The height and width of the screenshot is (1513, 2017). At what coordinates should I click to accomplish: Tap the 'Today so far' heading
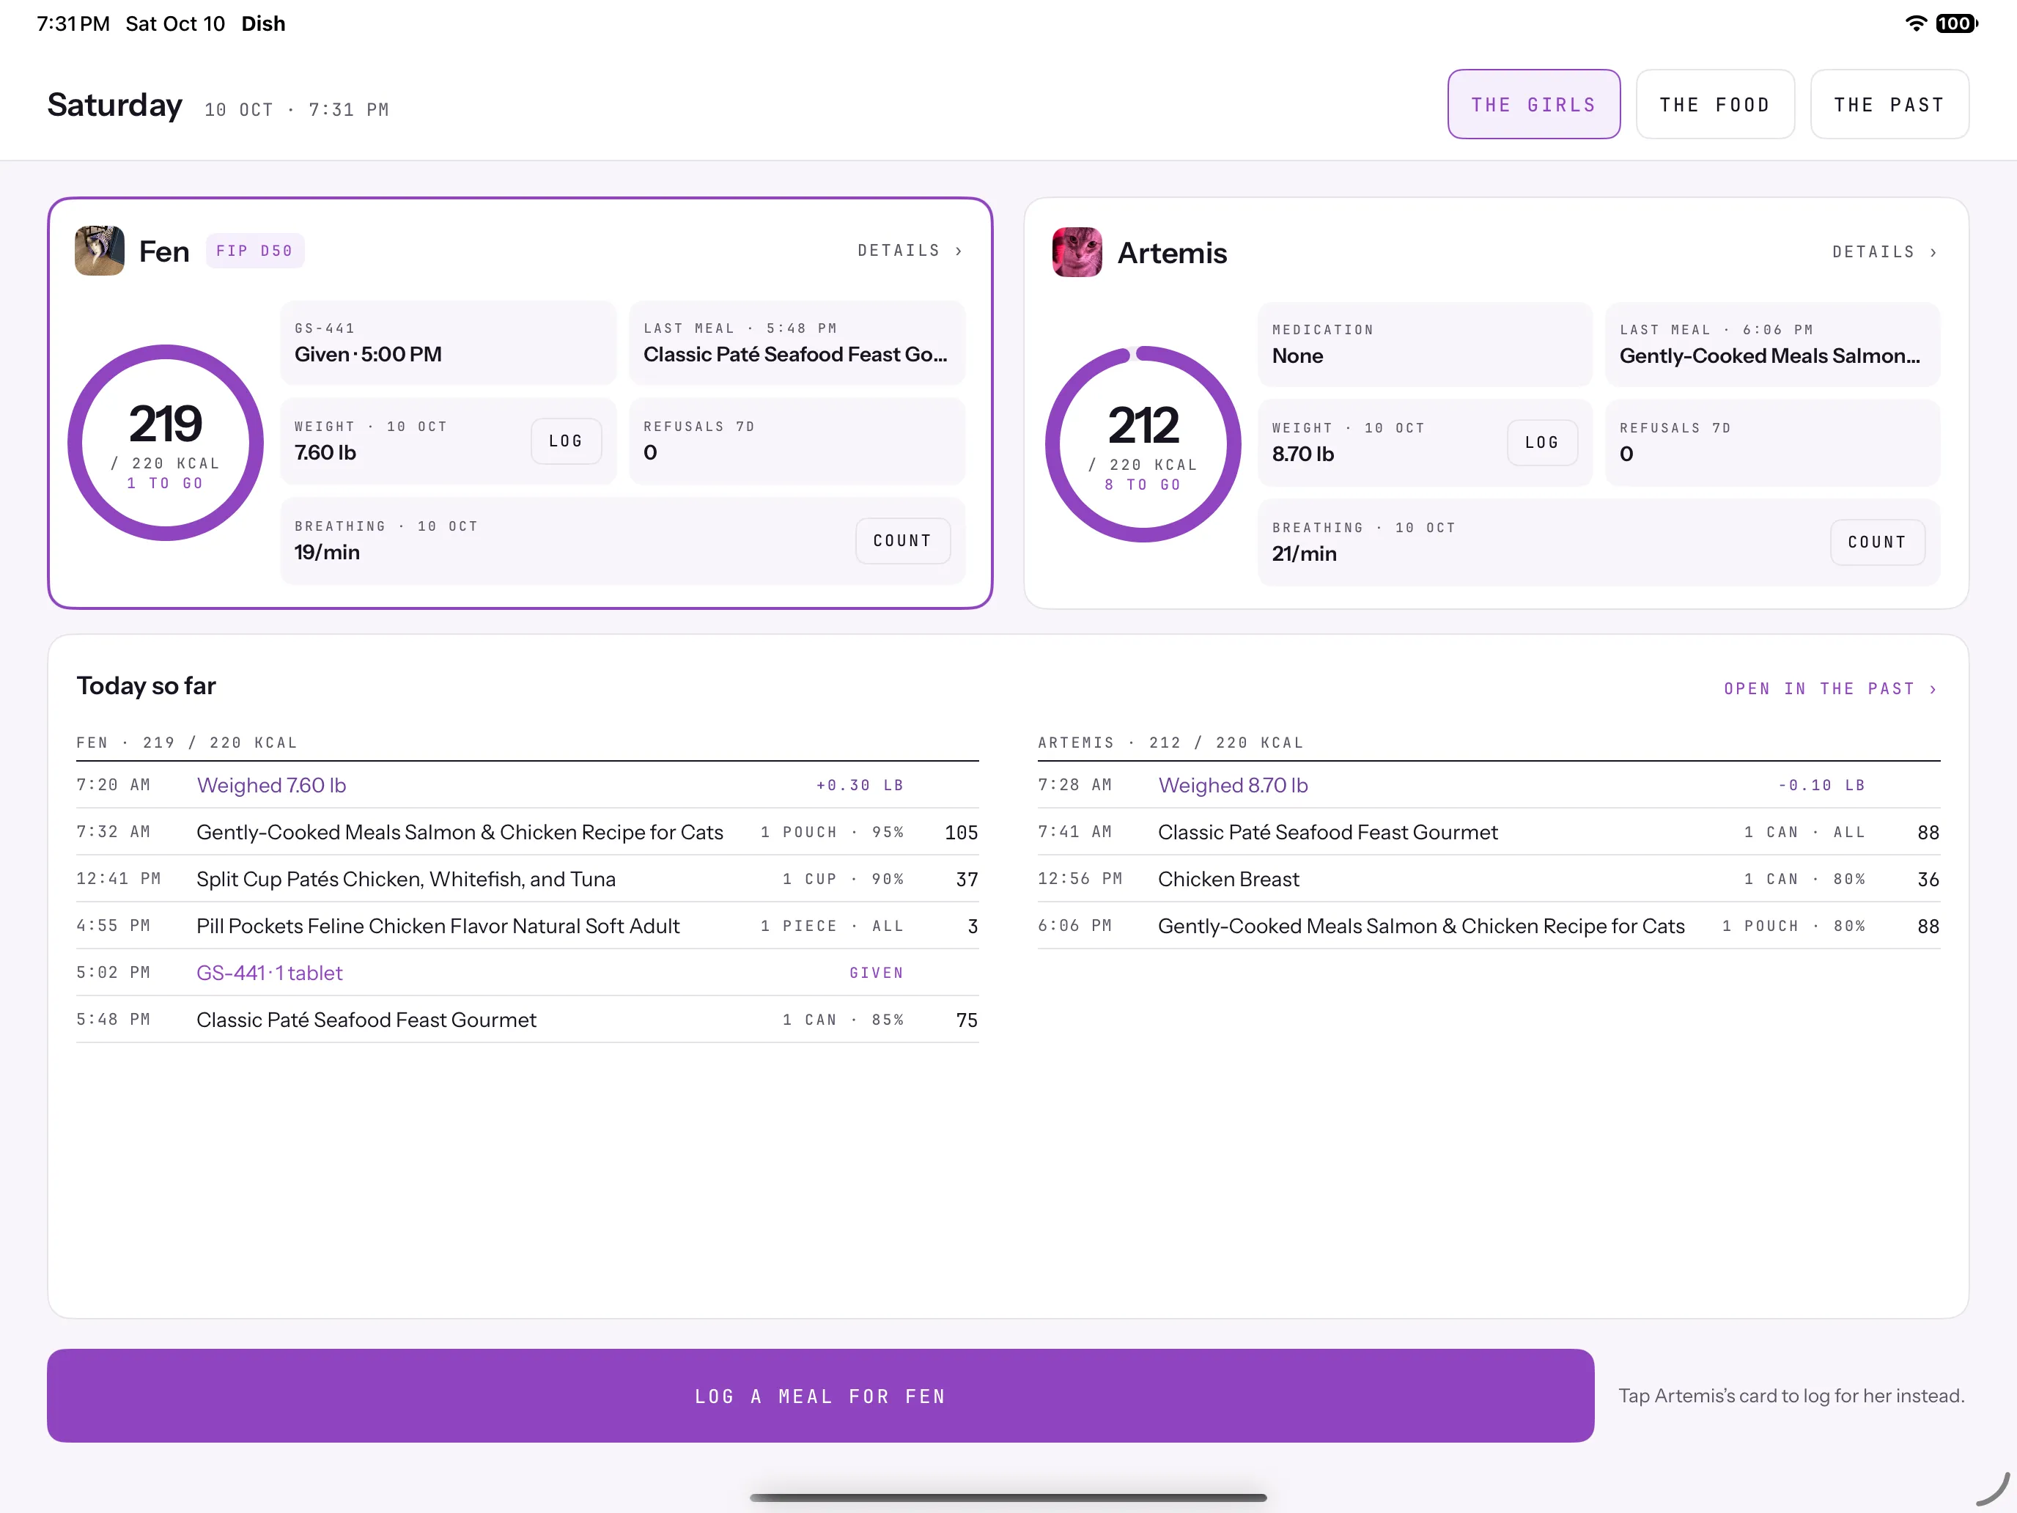(x=146, y=686)
